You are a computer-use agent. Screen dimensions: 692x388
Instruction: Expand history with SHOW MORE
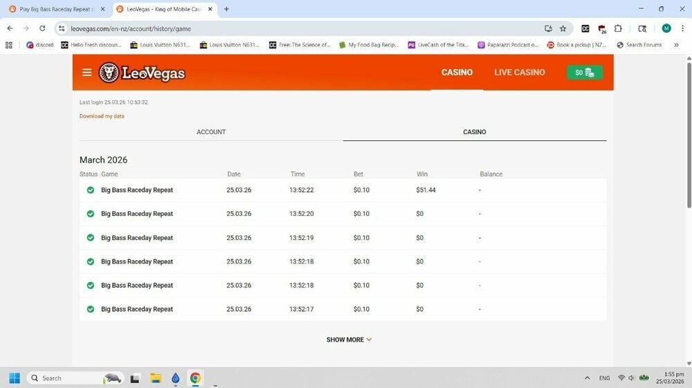click(349, 340)
